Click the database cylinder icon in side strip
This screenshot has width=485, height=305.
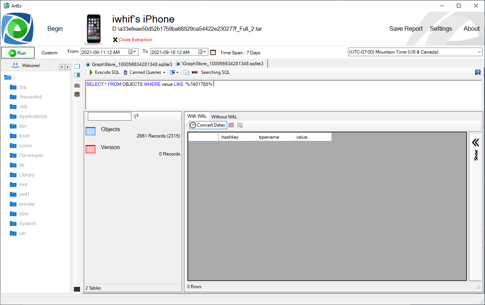point(77,94)
